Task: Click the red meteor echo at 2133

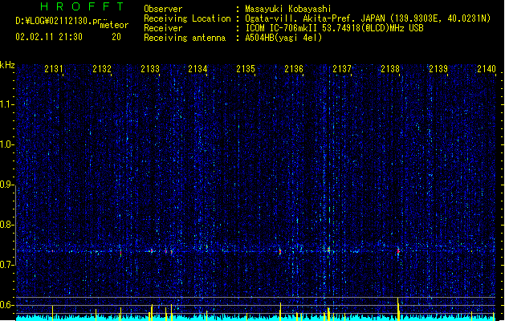Action: [x=152, y=250]
